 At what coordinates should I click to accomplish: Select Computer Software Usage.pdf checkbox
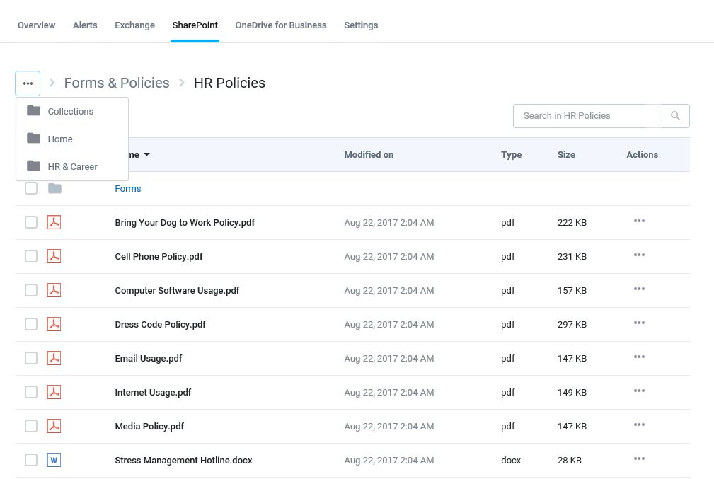(31, 290)
